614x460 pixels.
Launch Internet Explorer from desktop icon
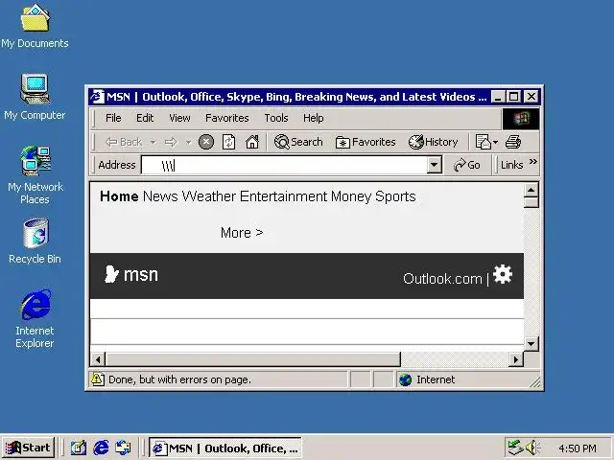pos(35,319)
